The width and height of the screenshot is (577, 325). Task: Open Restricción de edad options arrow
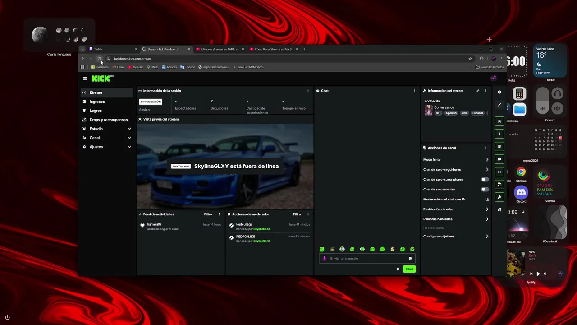pos(487,209)
